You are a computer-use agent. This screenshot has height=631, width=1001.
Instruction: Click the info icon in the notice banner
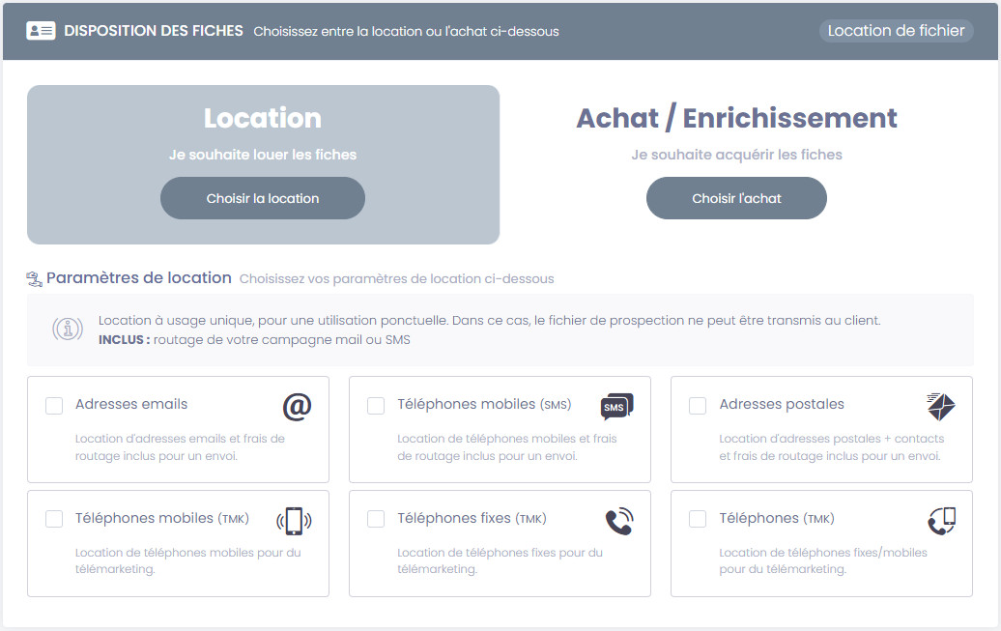[x=68, y=330]
